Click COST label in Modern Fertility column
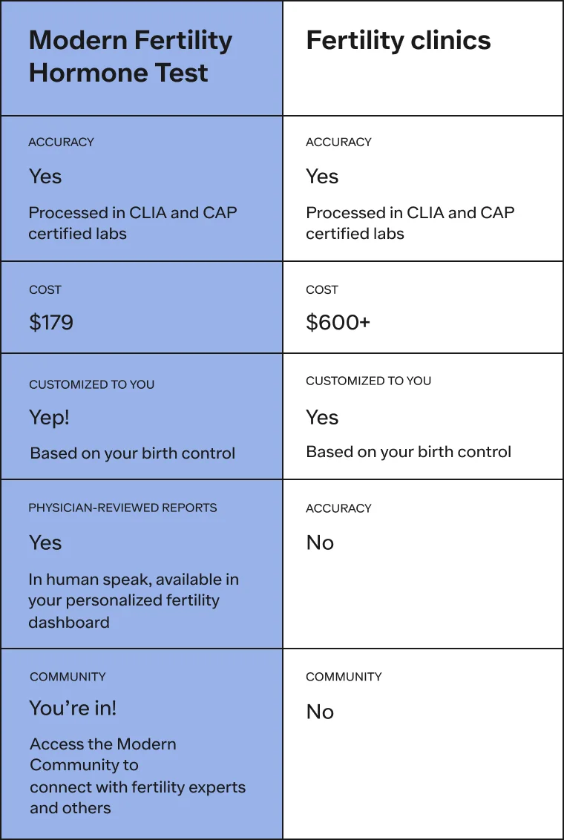Viewport: 564px width, 840px height. (45, 289)
